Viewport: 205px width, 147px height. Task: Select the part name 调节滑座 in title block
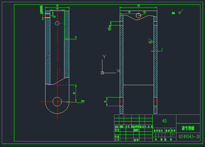[188, 128]
